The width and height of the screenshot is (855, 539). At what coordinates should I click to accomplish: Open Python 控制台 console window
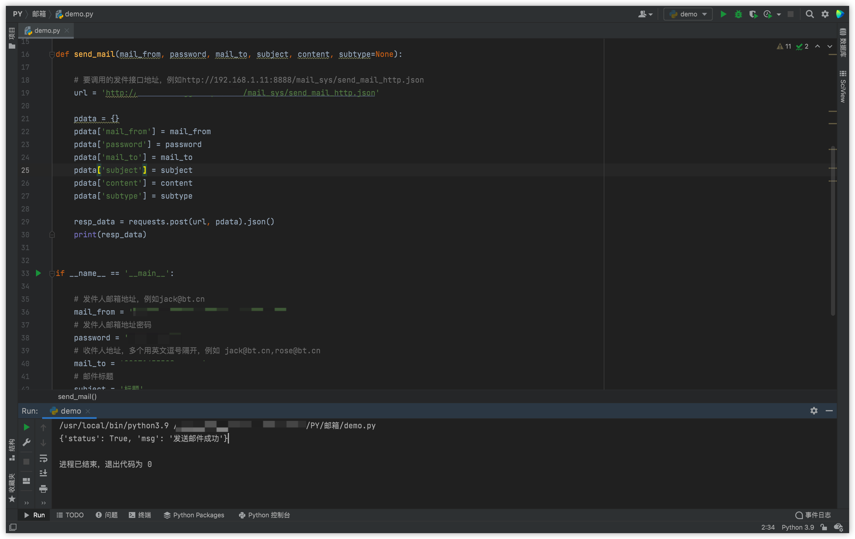[264, 515]
